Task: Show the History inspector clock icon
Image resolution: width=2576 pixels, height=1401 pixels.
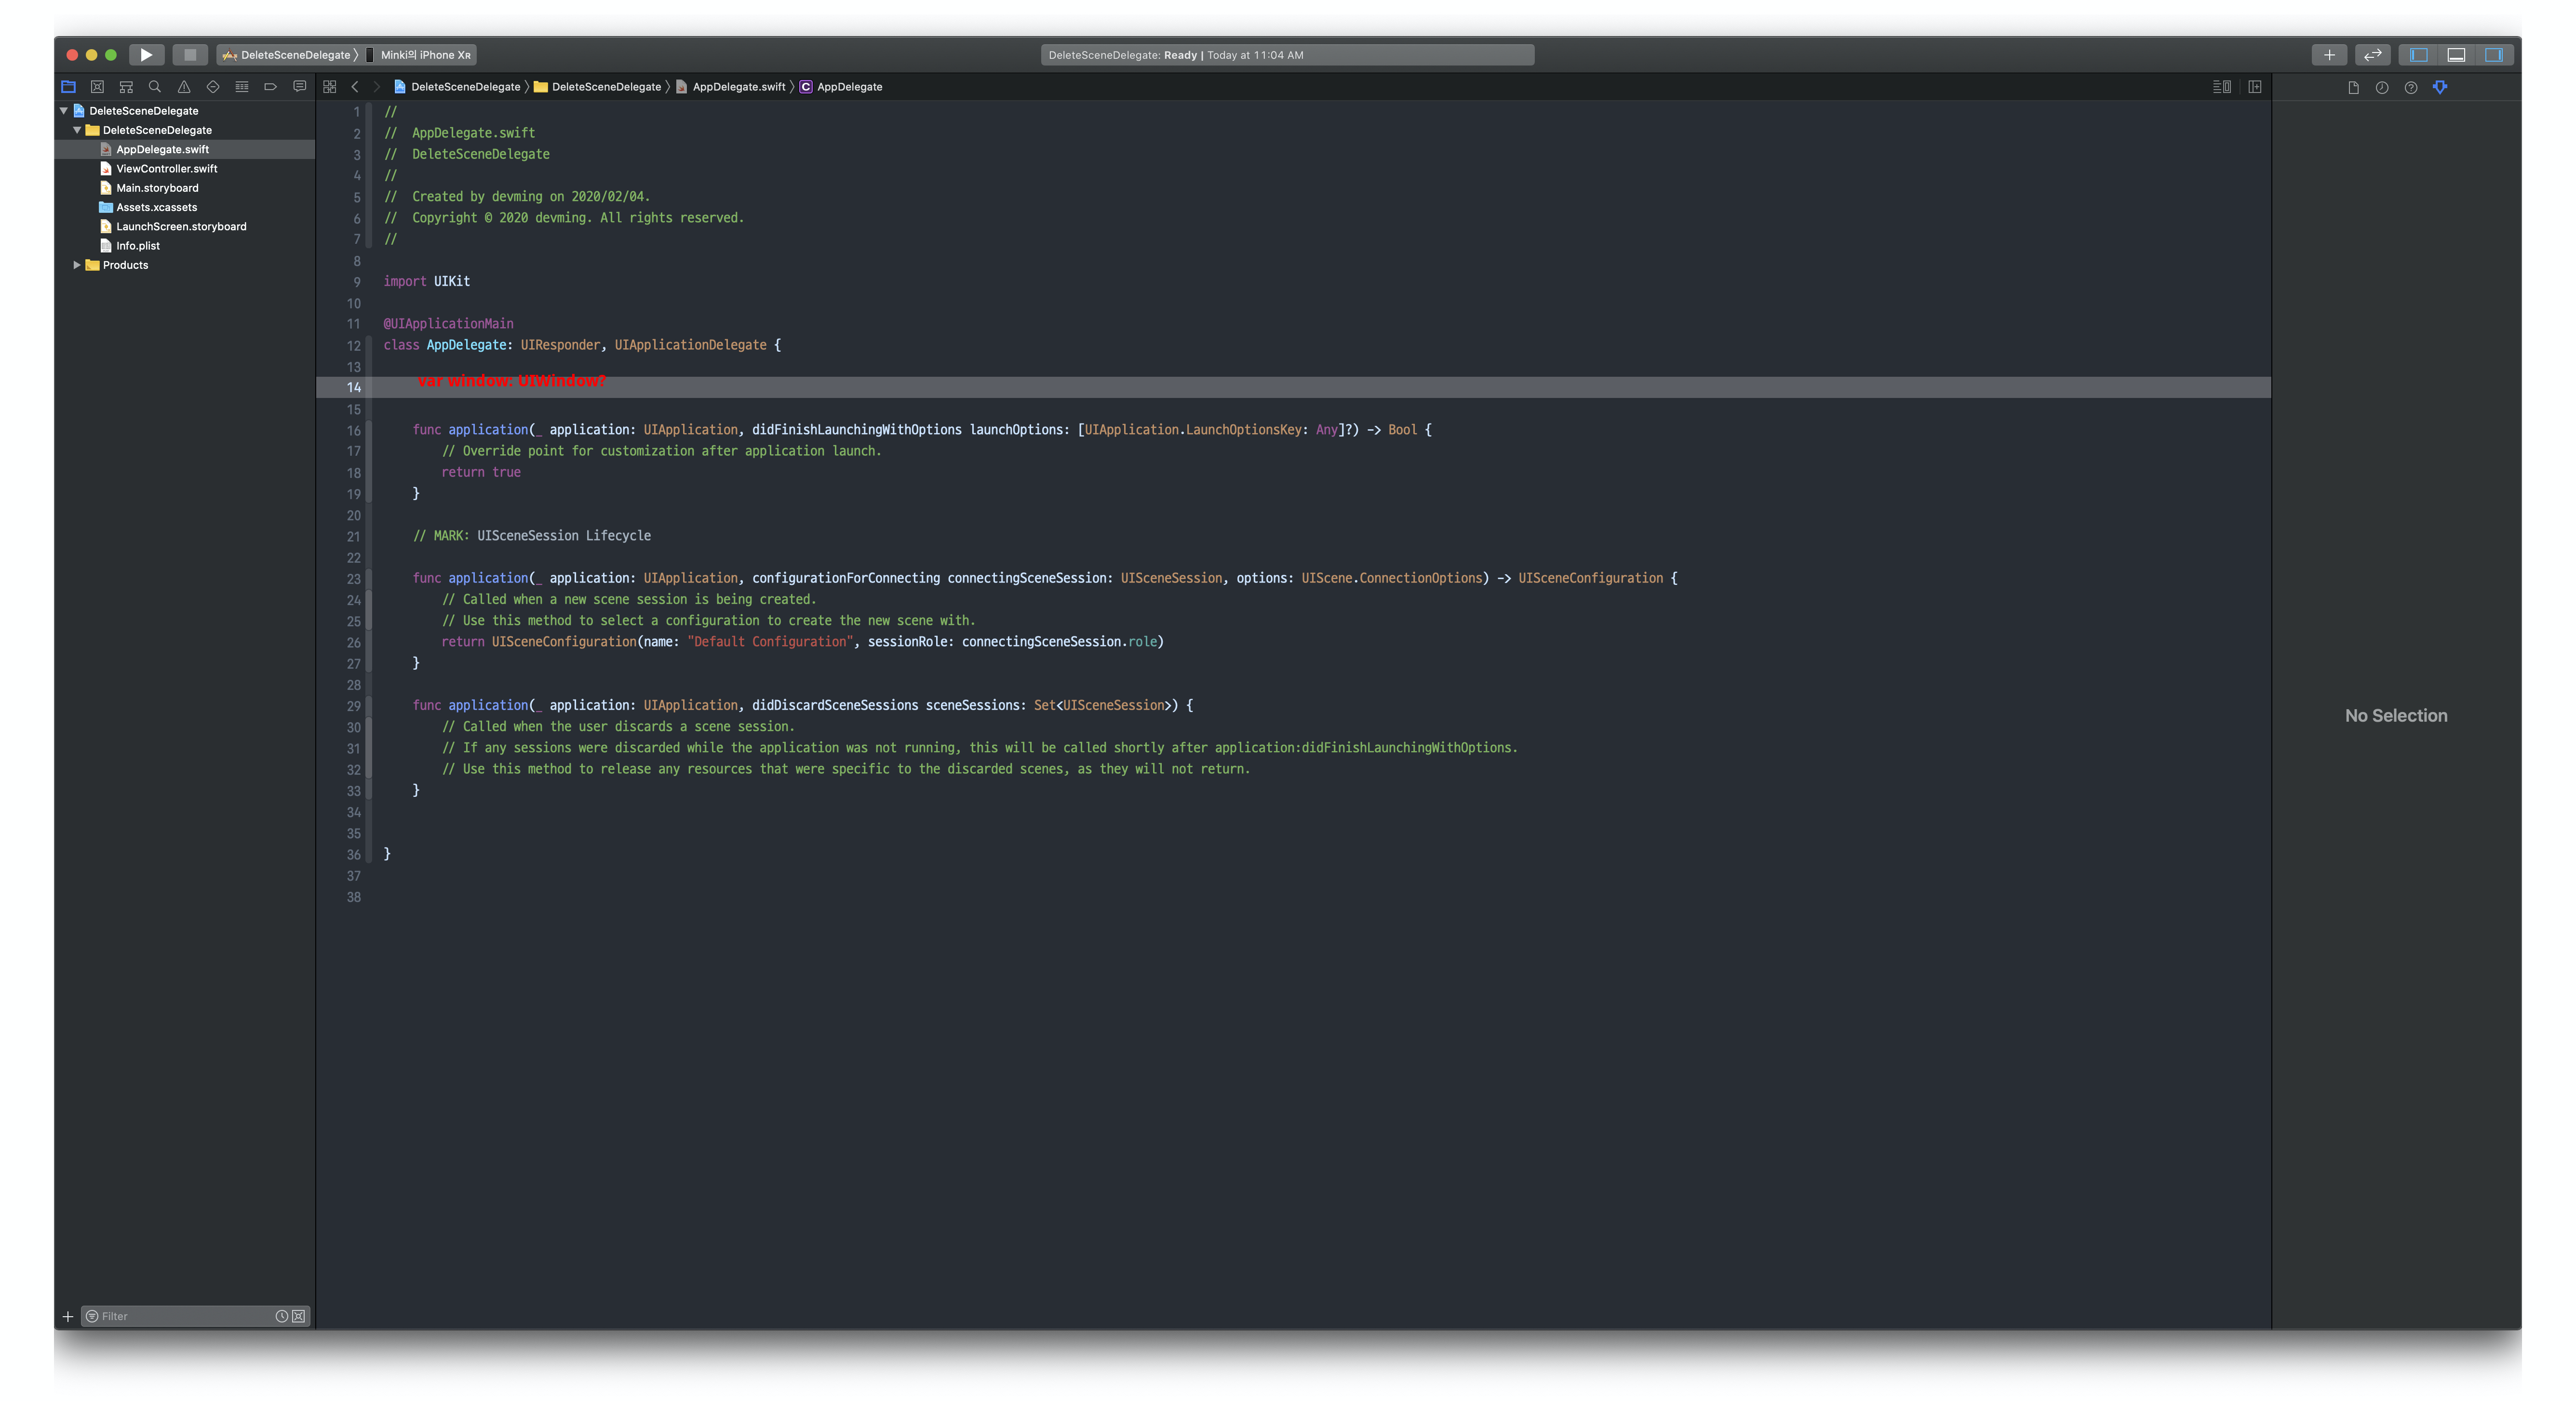Action: tap(2382, 88)
